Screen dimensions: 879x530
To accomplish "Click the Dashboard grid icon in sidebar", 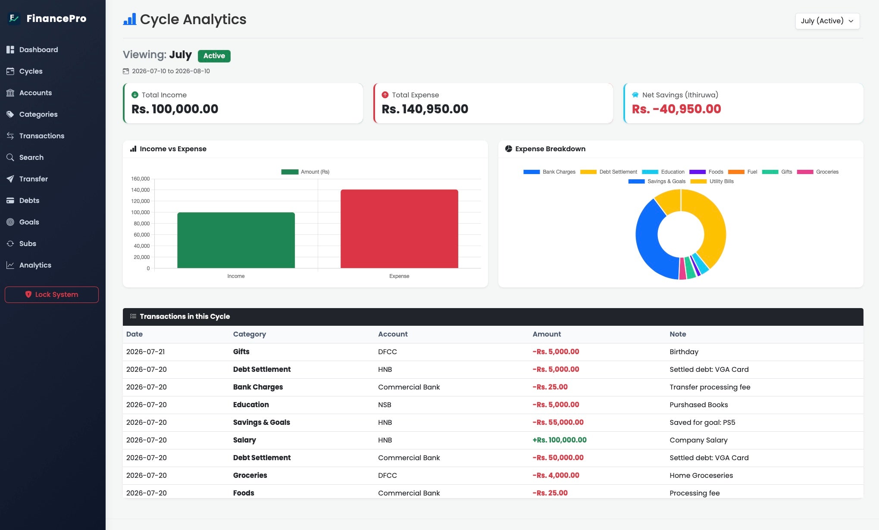I will point(10,50).
